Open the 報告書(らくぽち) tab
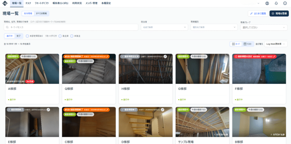291x144 pixels. (x=60, y=3)
